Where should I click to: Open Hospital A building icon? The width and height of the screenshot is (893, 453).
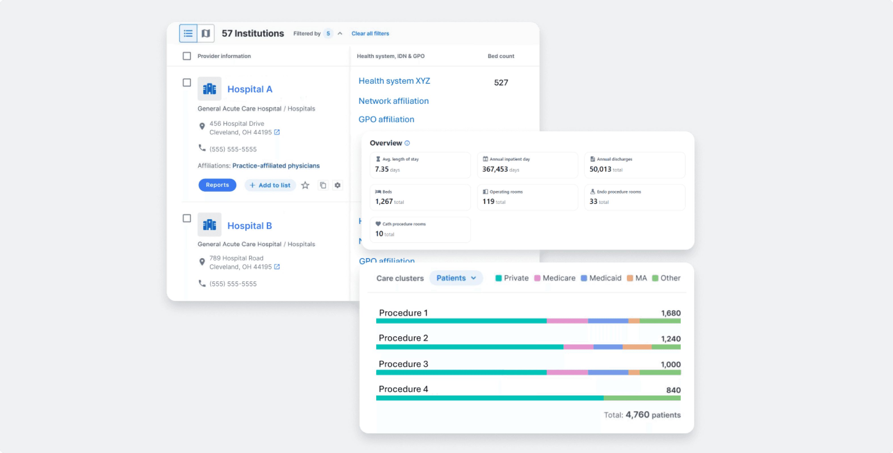(x=209, y=89)
